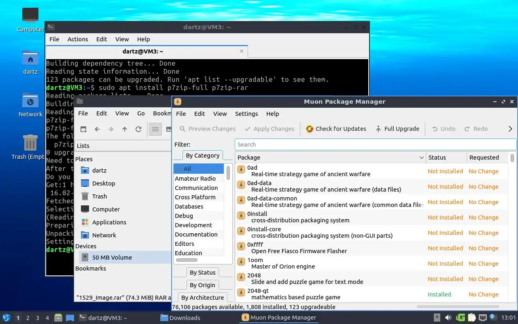The height and width of the screenshot is (324, 518).
Task: Click the Installed status of 2048-qt
Action: pyautogui.click(x=439, y=294)
